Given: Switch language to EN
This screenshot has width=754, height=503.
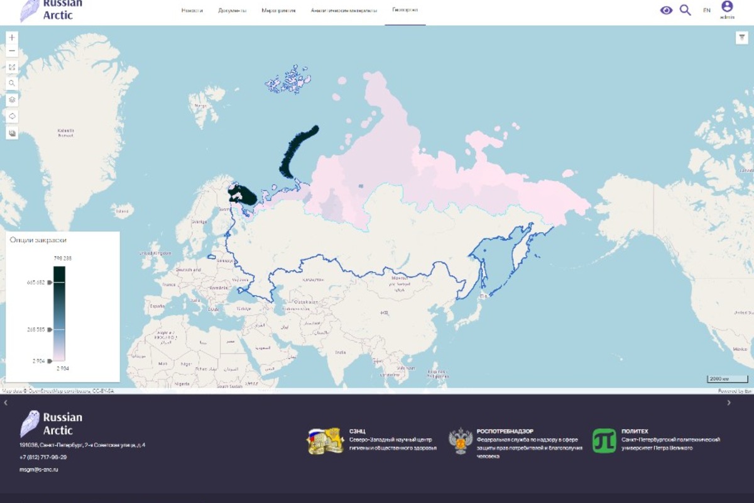Looking at the screenshot, I should coord(707,10).
